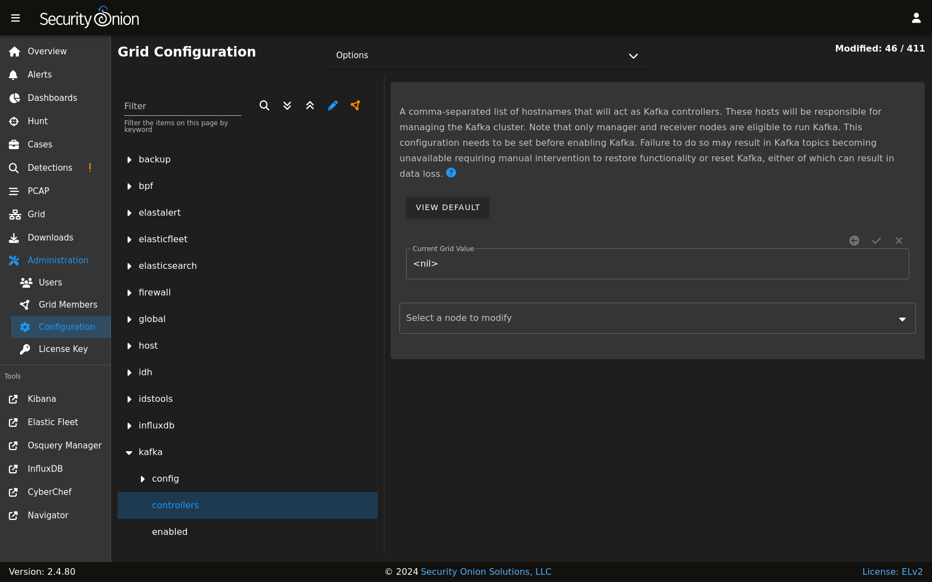Screen dimensions: 932x582
Task: Select the kafka controllers setting
Action: tap(247, 506)
